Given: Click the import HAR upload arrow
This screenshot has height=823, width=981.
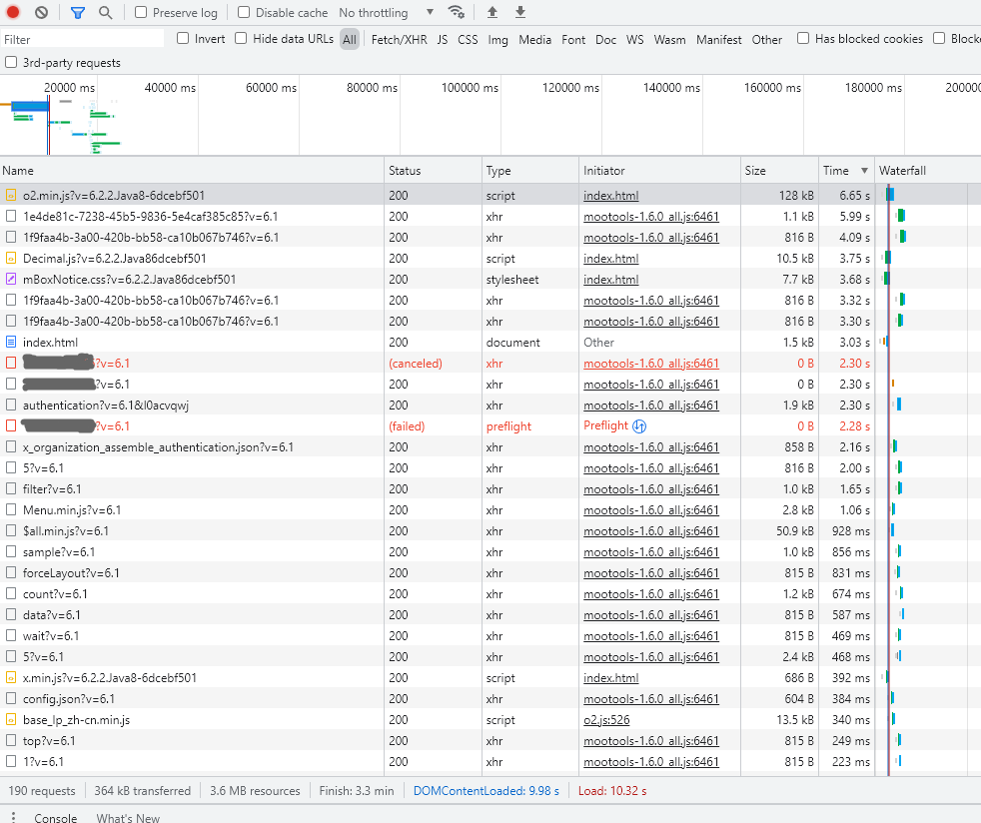Looking at the screenshot, I should (x=491, y=13).
